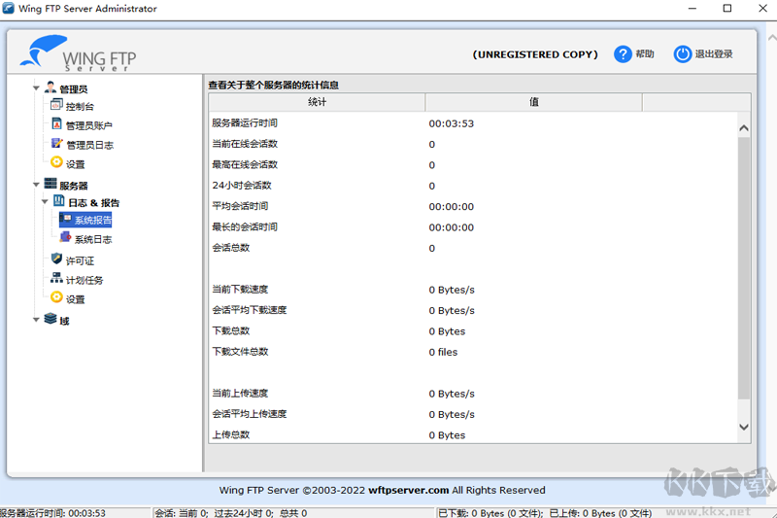Click the 24小时会话数 row

tap(473, 186)
